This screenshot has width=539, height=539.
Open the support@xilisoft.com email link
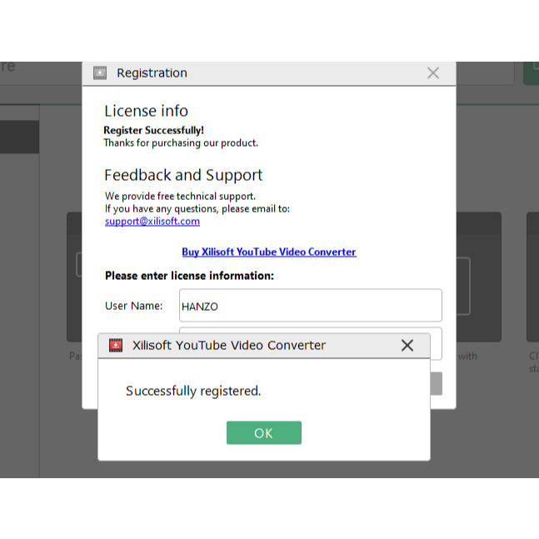pyautogui.click(x=152, y=222)
